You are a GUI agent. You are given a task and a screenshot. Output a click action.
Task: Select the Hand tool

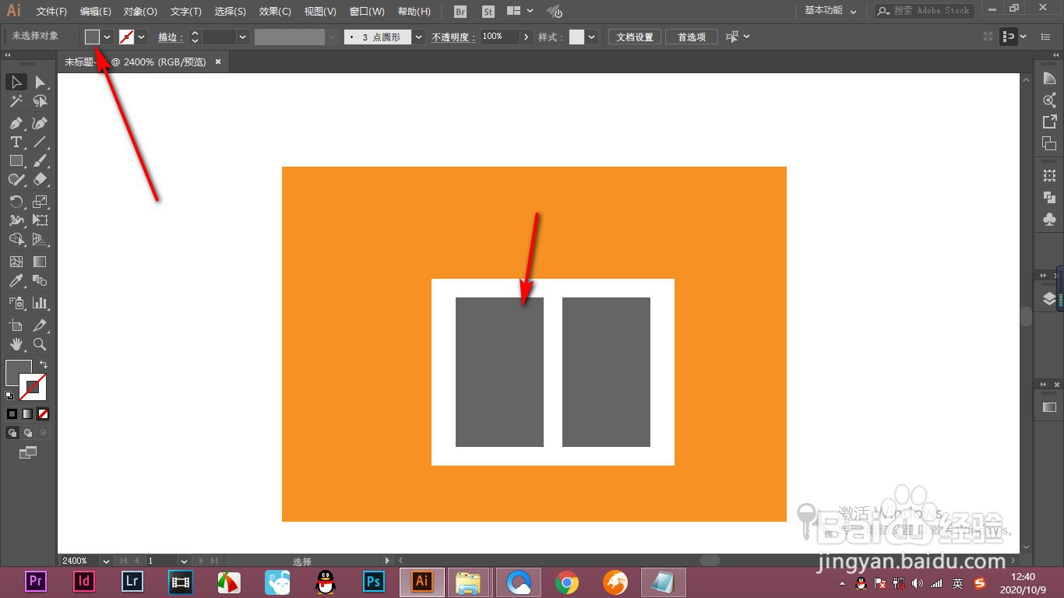(16, 344)
